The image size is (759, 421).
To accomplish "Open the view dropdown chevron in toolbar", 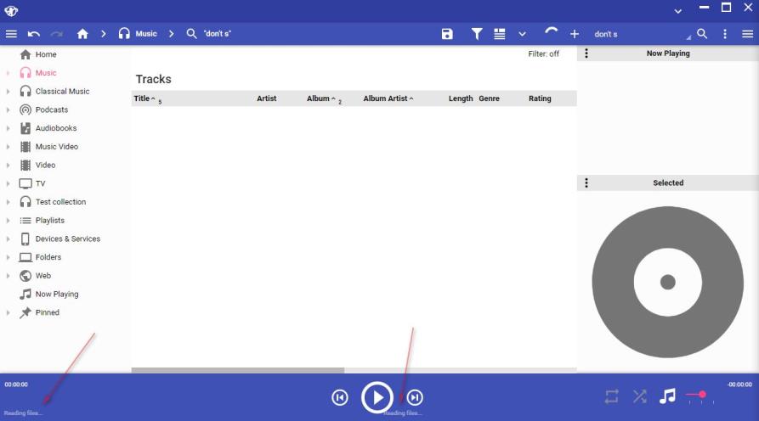I will (x=522, y=34).
